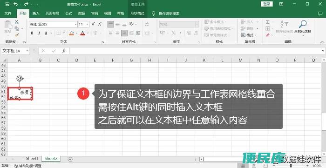Image resolution: width=326 pixels, height=168 pixels.
Task: Click the middle align icon
Action: (117, 24)
